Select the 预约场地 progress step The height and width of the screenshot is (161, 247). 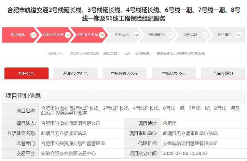click(17, 35)
